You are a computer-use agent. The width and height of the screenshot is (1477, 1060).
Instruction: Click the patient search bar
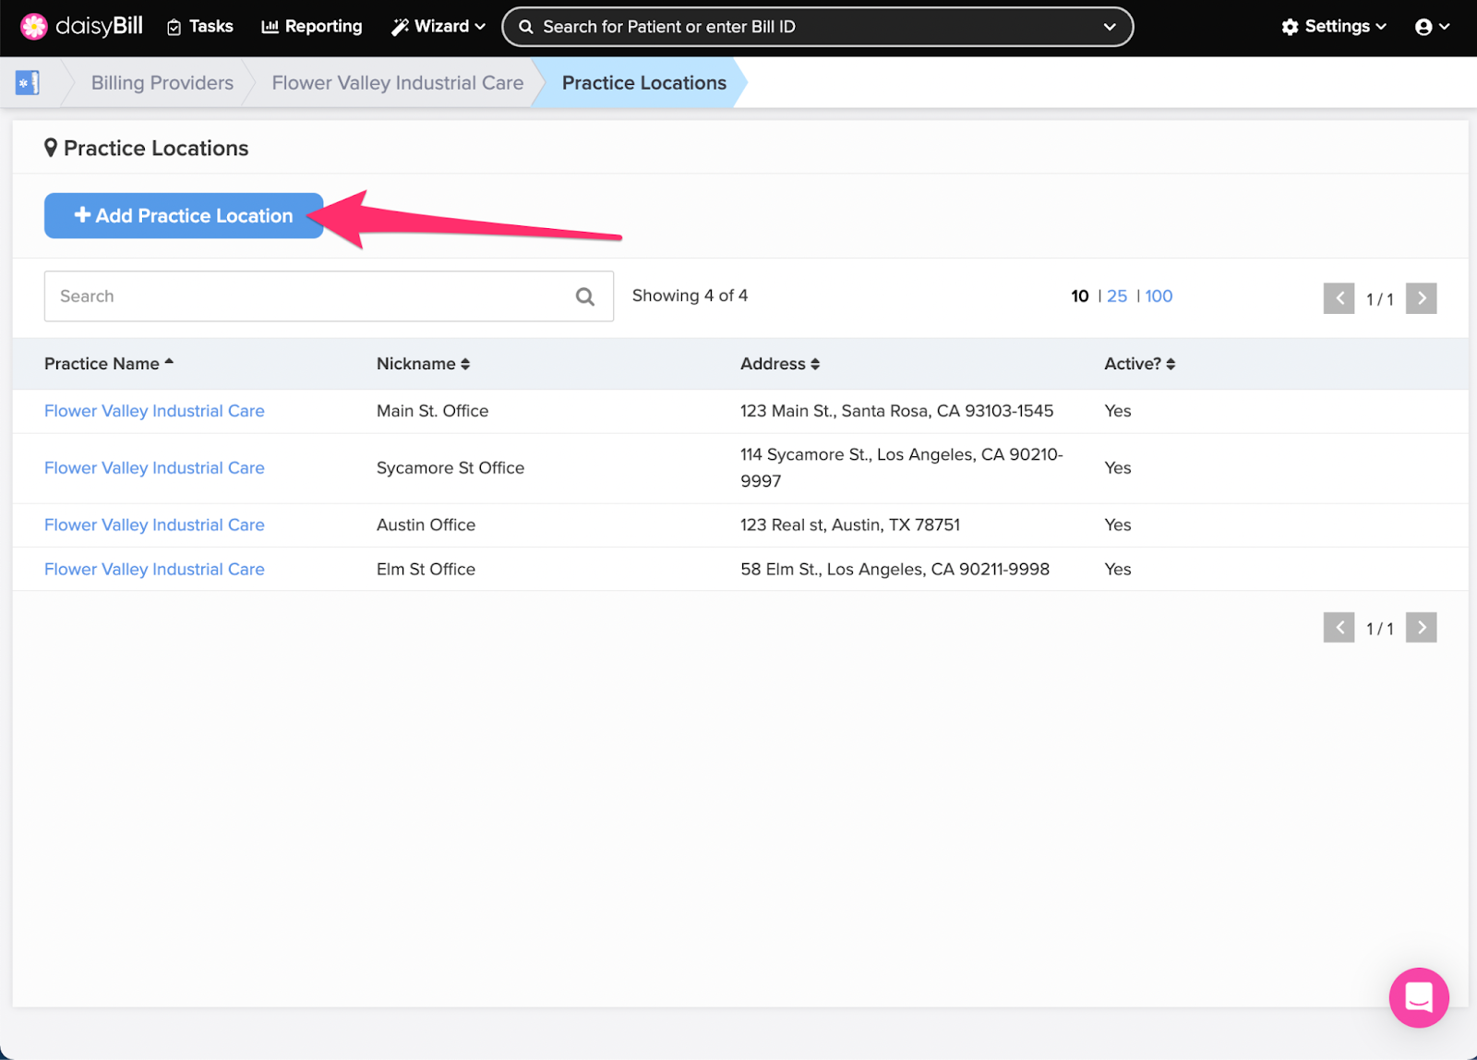tap(817, 27)
